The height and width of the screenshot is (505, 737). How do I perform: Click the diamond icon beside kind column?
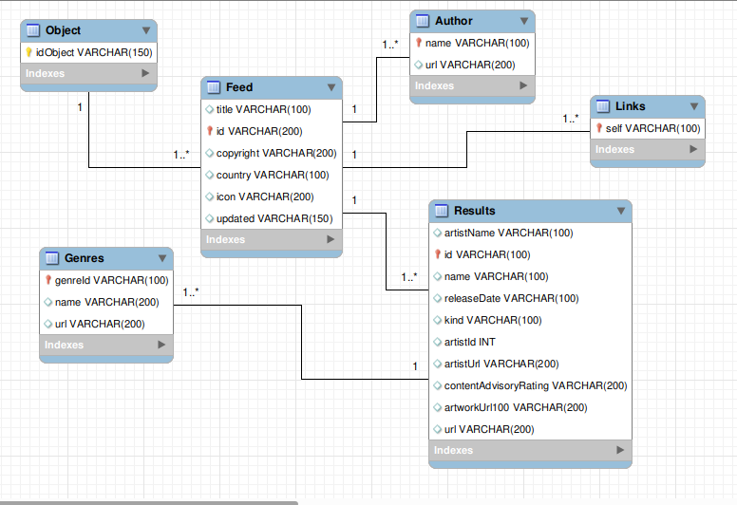(437, 320)
